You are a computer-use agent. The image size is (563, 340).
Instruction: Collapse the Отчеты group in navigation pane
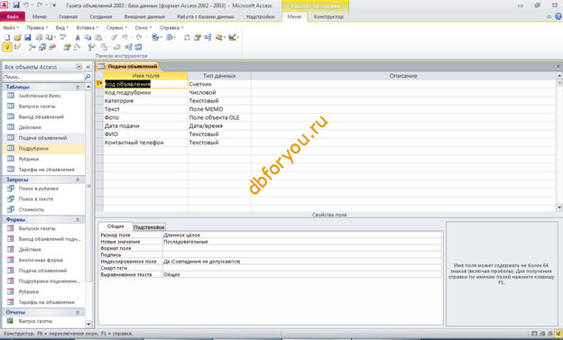78,312
